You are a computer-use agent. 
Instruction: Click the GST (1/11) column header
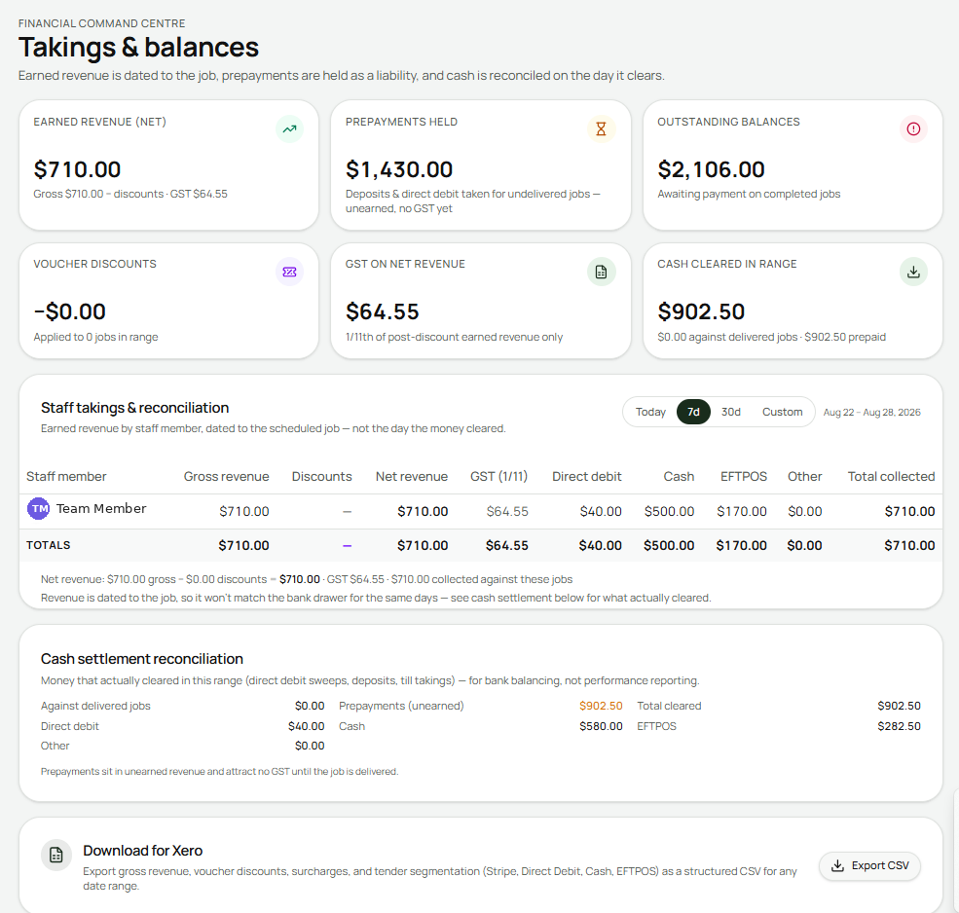pyautogui.click(x=499, y=476)
